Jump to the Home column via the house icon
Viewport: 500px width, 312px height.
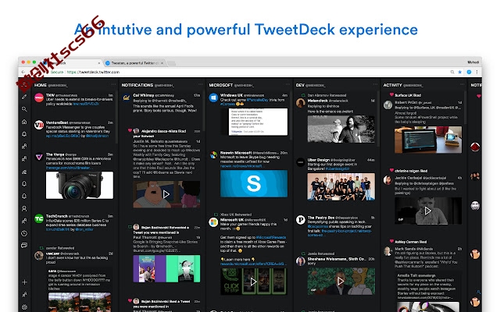[x=24, y=122]
